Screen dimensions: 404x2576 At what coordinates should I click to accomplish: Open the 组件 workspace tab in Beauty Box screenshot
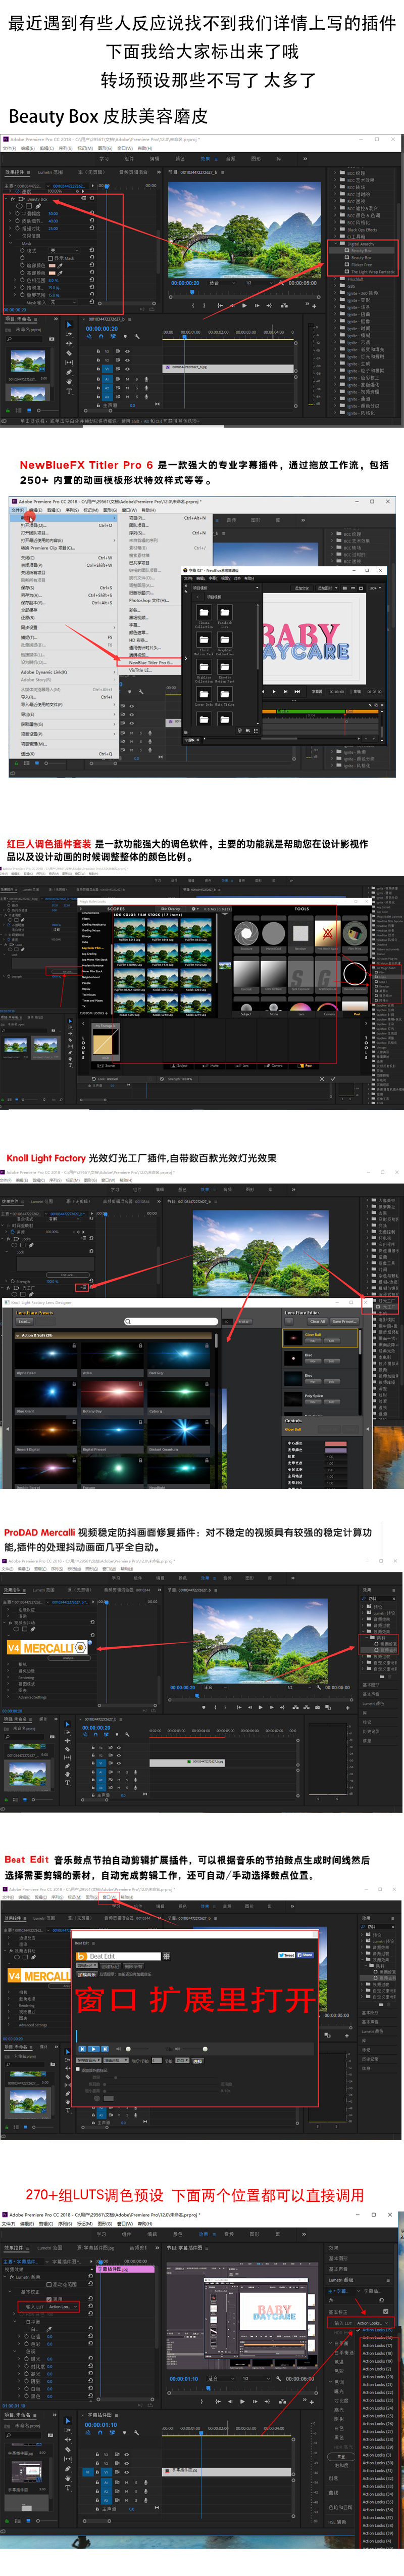128,158
